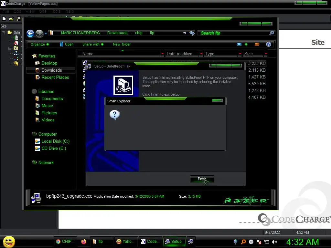Select MARK ZUCKERBERG in the address breadcrumb
The height and width of the screenshot is (248, 331).
pos(80,33)
